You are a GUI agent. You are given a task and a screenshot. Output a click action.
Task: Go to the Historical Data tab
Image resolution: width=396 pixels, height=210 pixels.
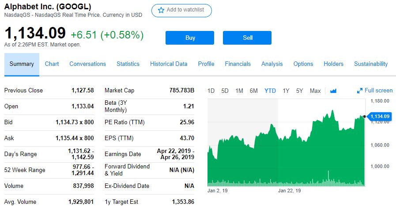click(x=169, y=64)
